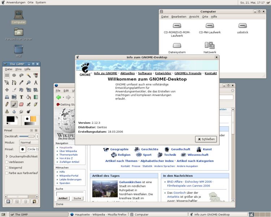Open the back-button history dropdown arrow in Firefox
The width and height of the screenshot is (271, 217).
point(63,97)
